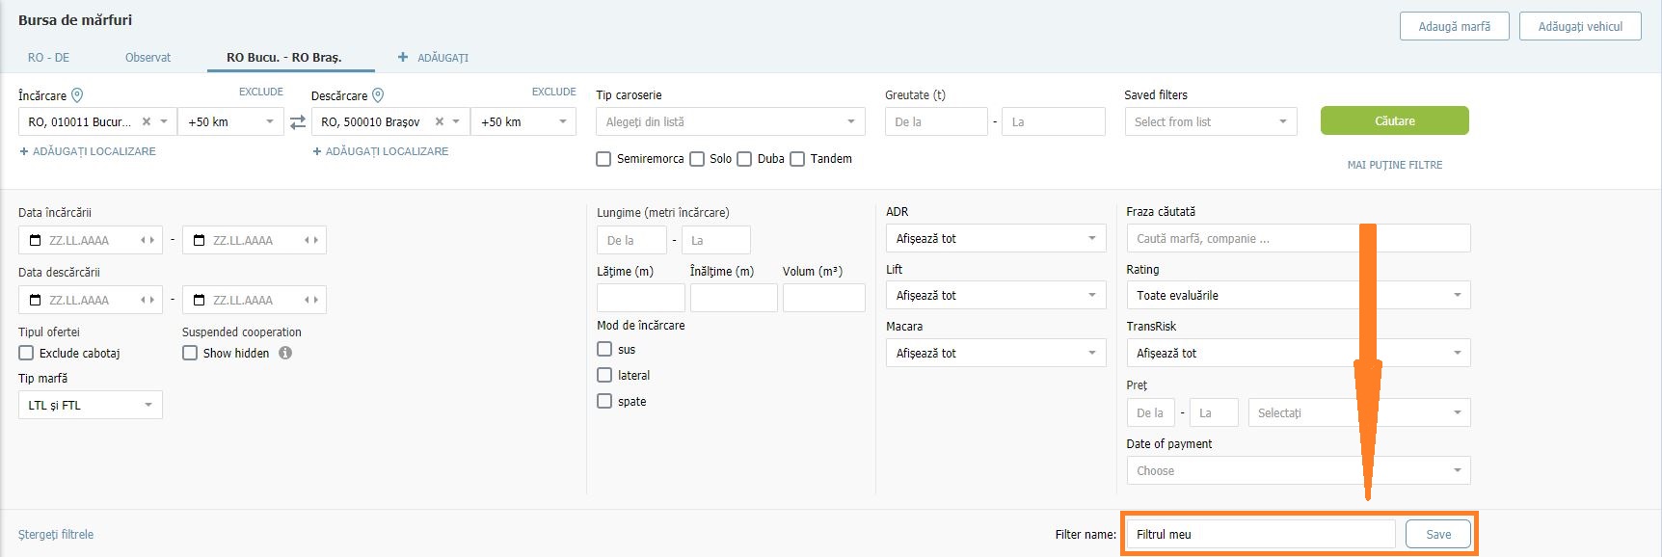Screen dimensions: 1662x557
Task: Open the loading location dropdown arrow
Action: click(x=164, y=121)
